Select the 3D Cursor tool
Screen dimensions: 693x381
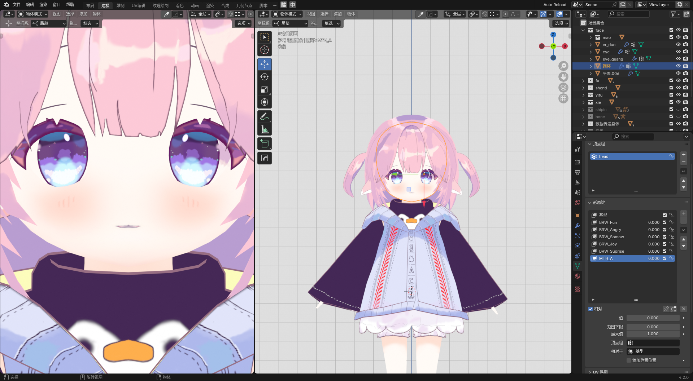tap(264, 50)
